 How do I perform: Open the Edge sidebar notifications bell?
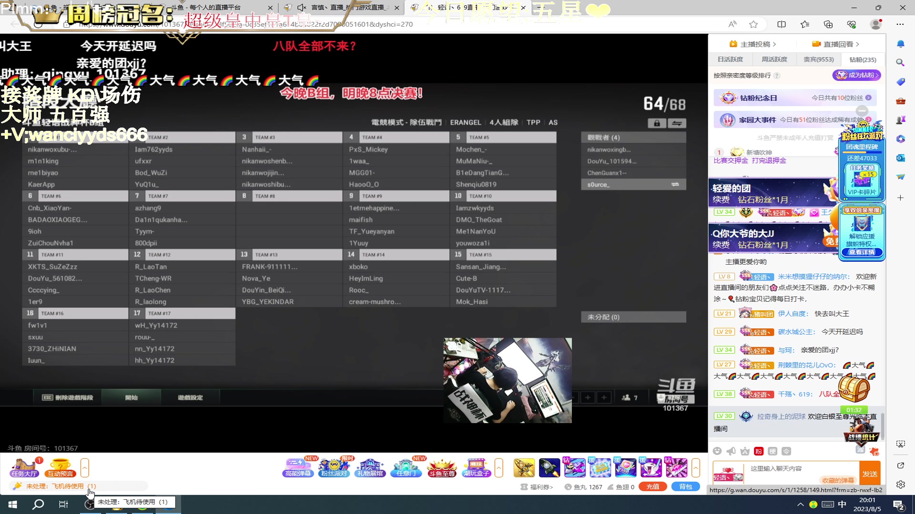coord(900,44)
